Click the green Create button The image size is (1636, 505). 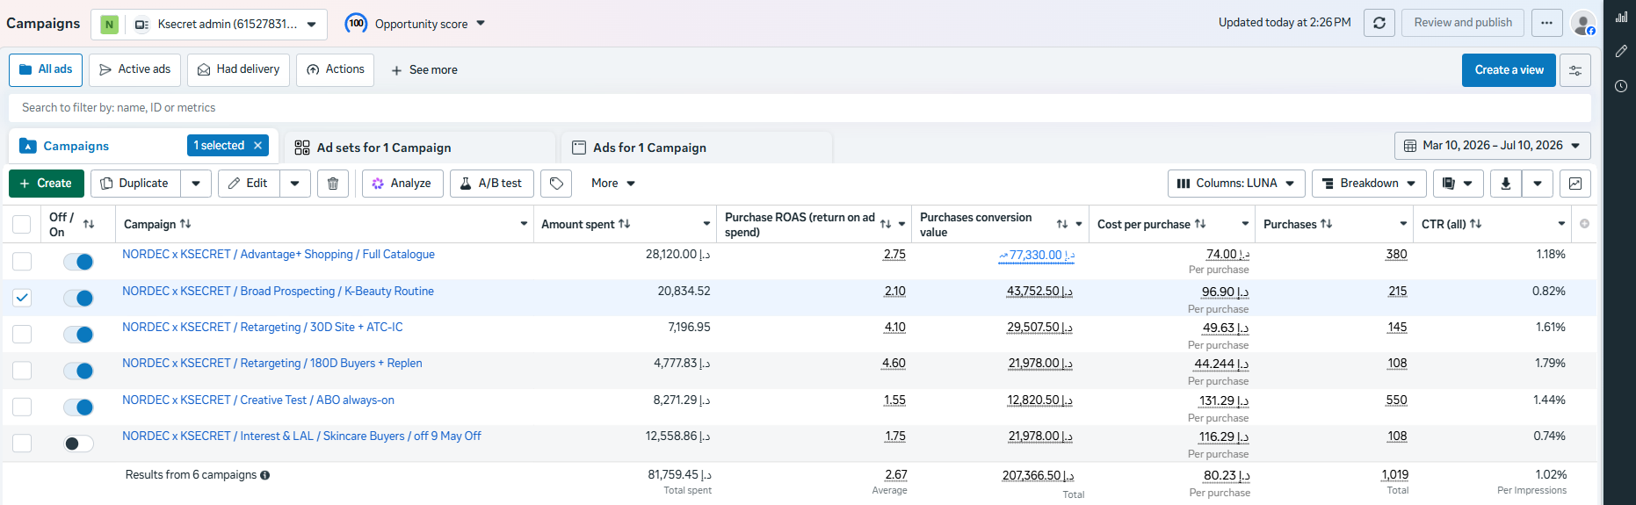click(47, 184)
